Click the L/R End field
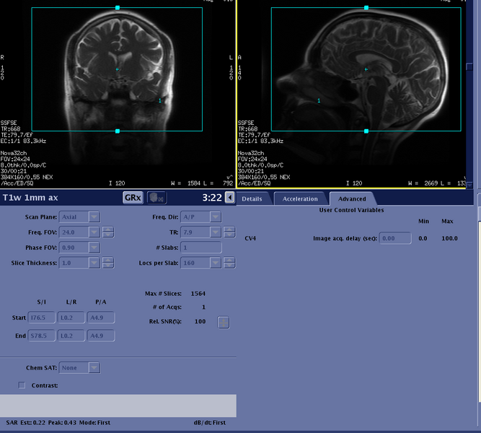This screenshot has width=481, height=433. [x=71, y=336]
